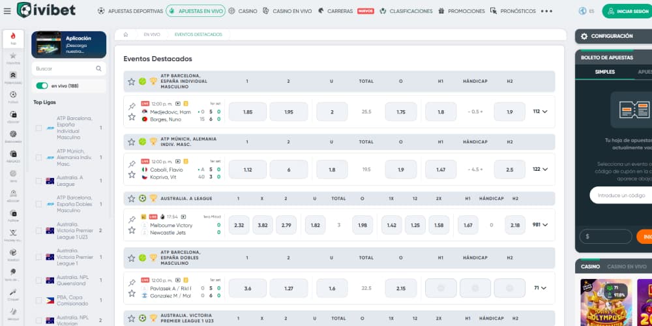This screenshot has height=326, width=652.
Task: Click the Iniciar Sesión button
Action: tap(628, 11)
